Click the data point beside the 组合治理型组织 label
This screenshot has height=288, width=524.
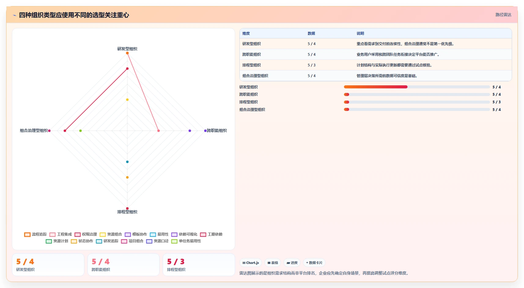(x=49, y=131)
